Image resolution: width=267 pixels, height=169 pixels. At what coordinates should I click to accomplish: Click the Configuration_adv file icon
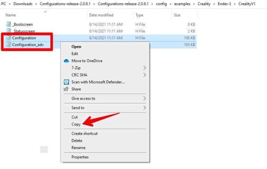pyautogui.click(x=9, y=45)
